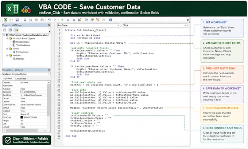
Task: Select frmCustomer form in project tree
Action: [21, 52]
